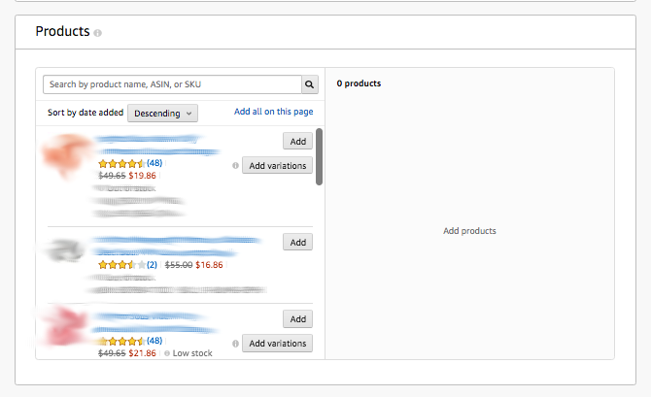
Task: Click info icon beside last Add variations
Action: [235, 344]
